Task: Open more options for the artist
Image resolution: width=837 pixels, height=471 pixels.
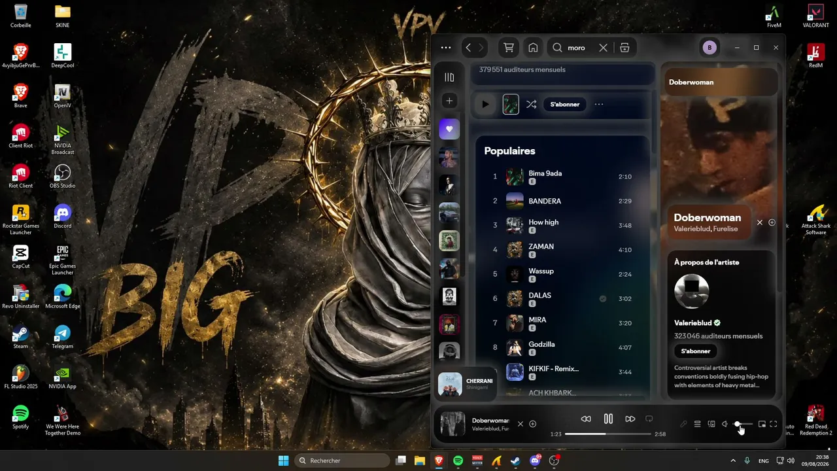Action: 599,104
